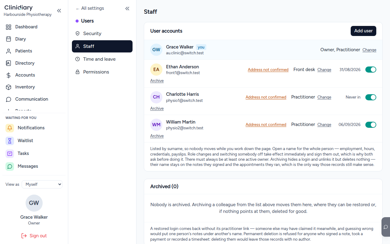Open the Waitlist hourglass icon
Image resolution: width=390 pixels, height=244 pixels.
pyautogui.click(x=10, y=141)
